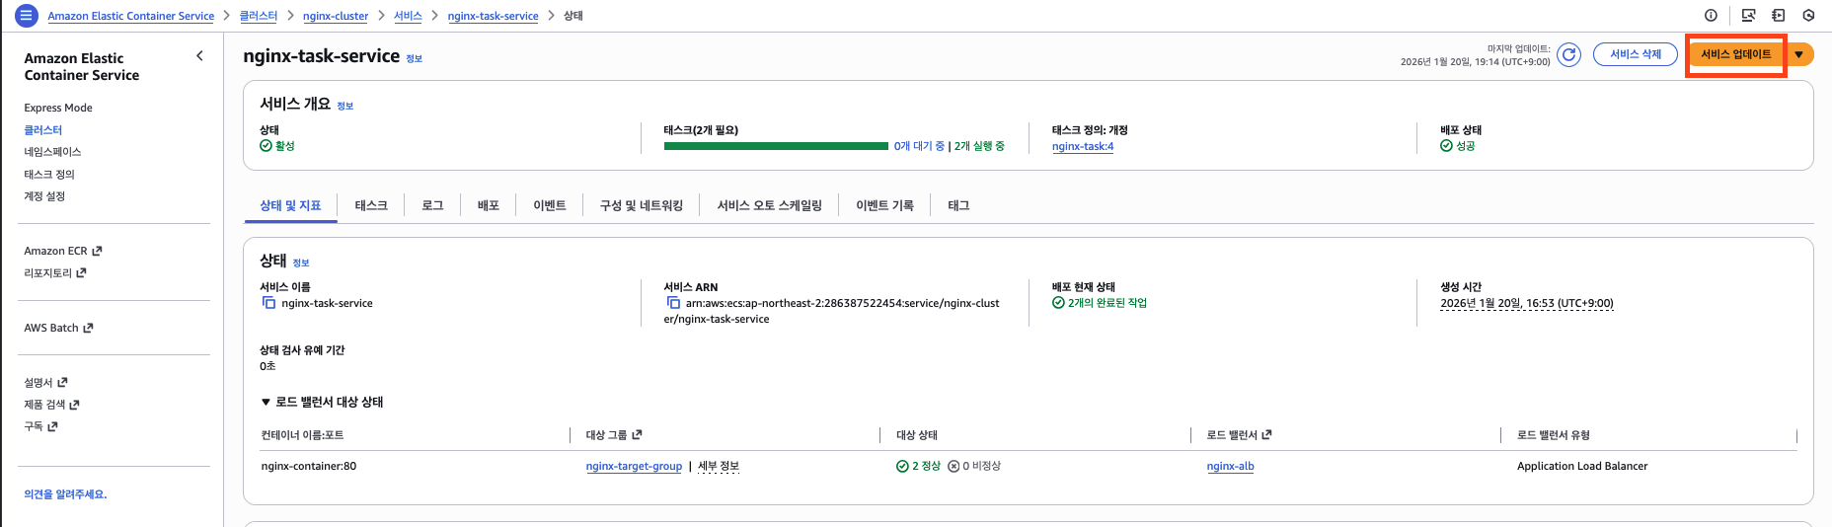Switch to the 태스크 tab

371,205
